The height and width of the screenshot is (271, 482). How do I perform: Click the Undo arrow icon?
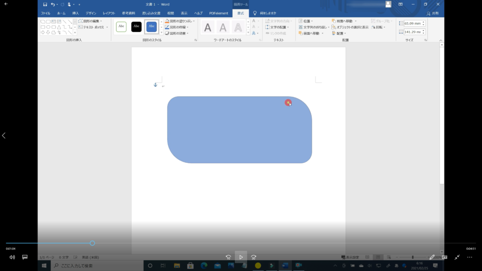pos(53,4)
